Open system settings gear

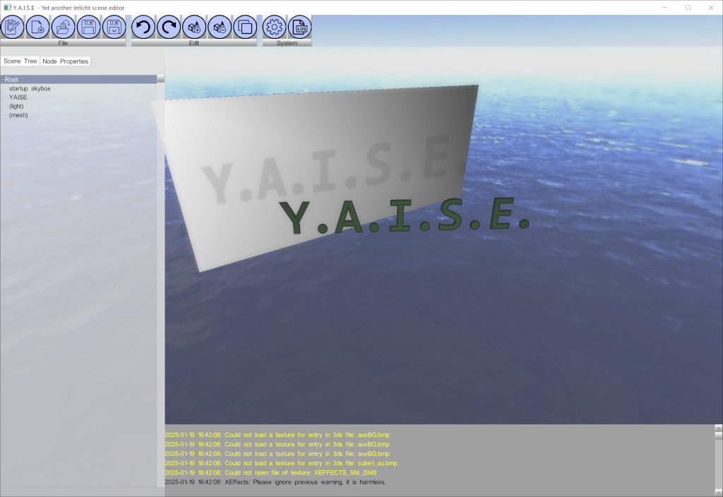click(x=274, y=28)
